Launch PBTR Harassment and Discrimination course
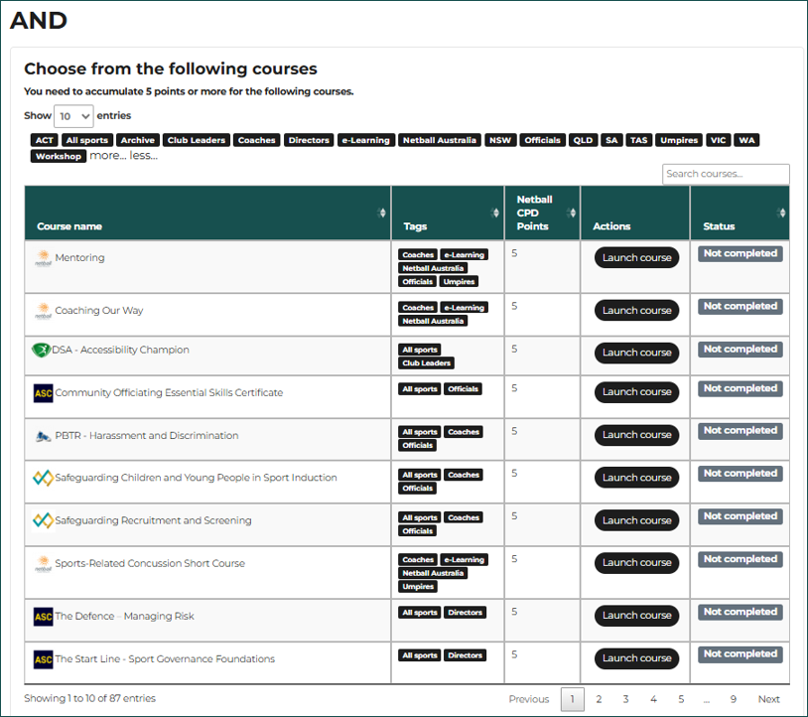Viewport: 808px width, 717px height. 637,435
